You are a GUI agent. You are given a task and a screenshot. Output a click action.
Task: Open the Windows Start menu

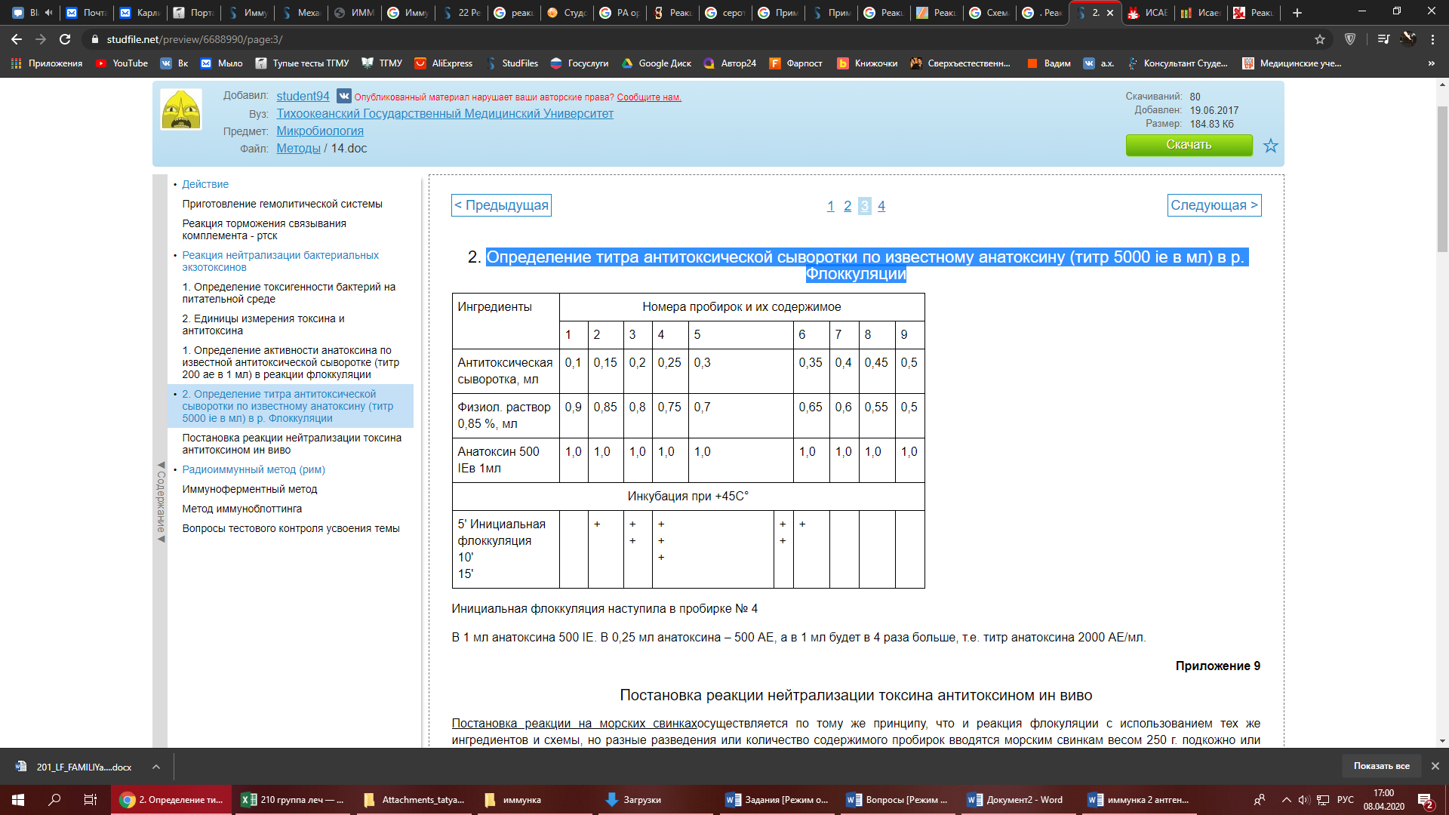(18, 800)
